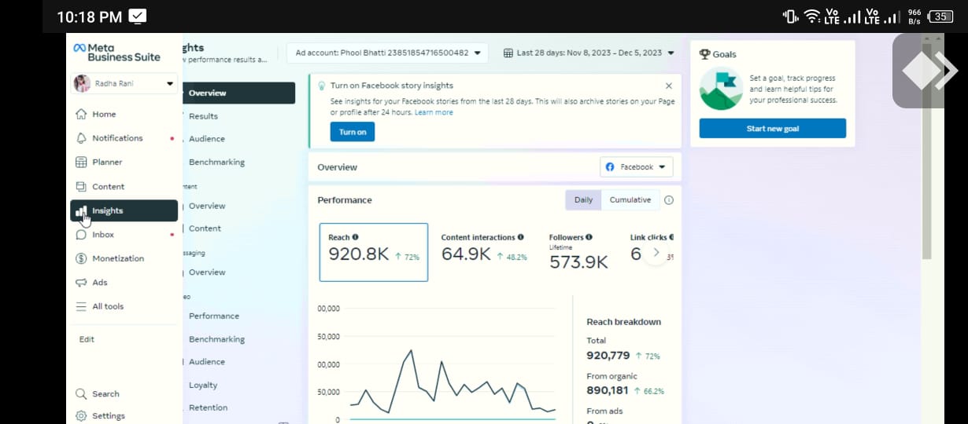Click the calendar icon in date range

pos(508,53)
